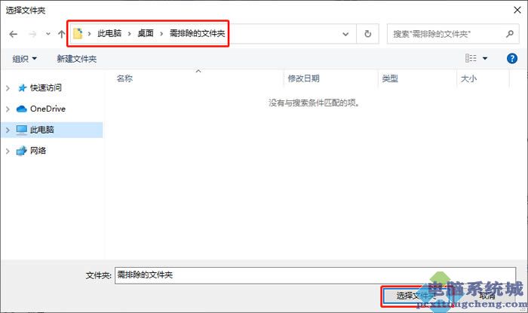The image size is (528, 313).
Task: Select 桌面 in the address breadcrumb
Action: click(146, 33)
